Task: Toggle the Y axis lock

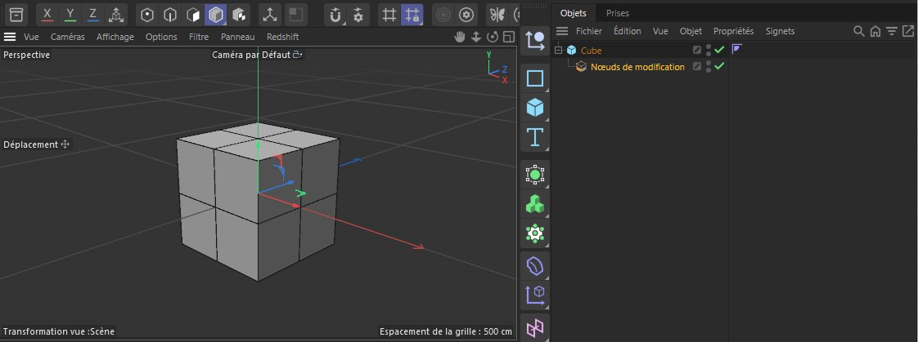Action: tap(70, 15)
